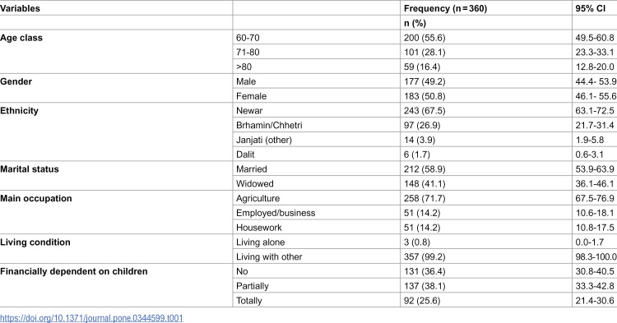Select the Variables column header

click(x=20, y=8)
